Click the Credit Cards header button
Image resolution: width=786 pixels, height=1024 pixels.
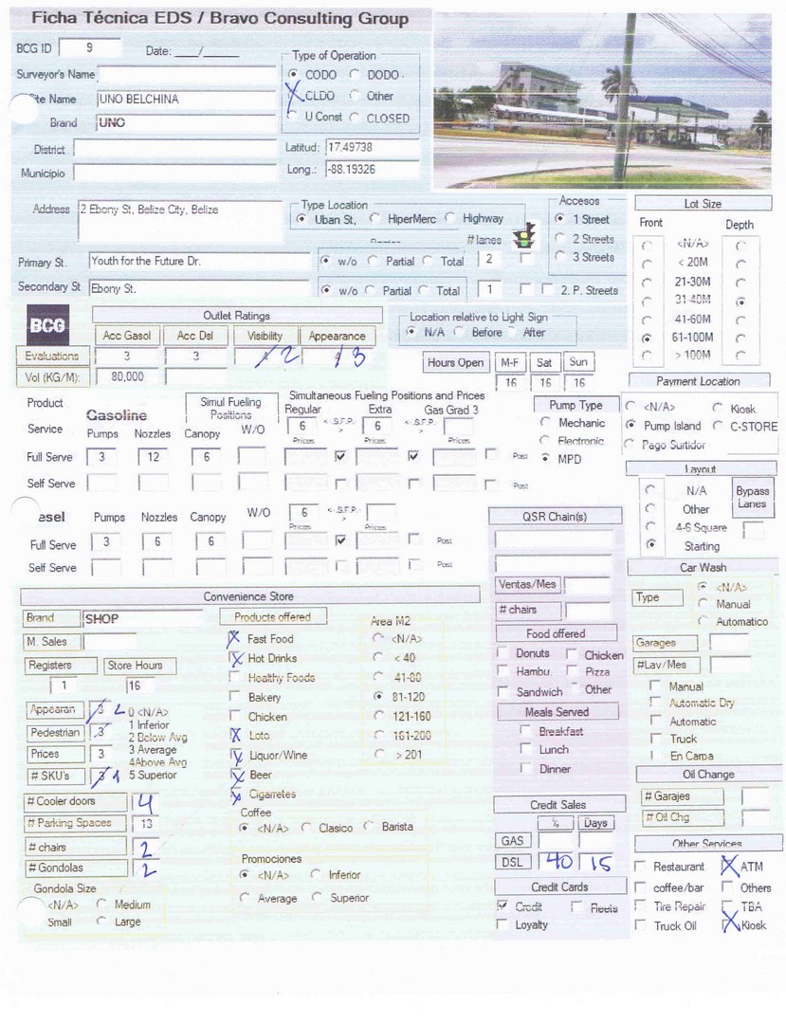(x=559, y=887)
